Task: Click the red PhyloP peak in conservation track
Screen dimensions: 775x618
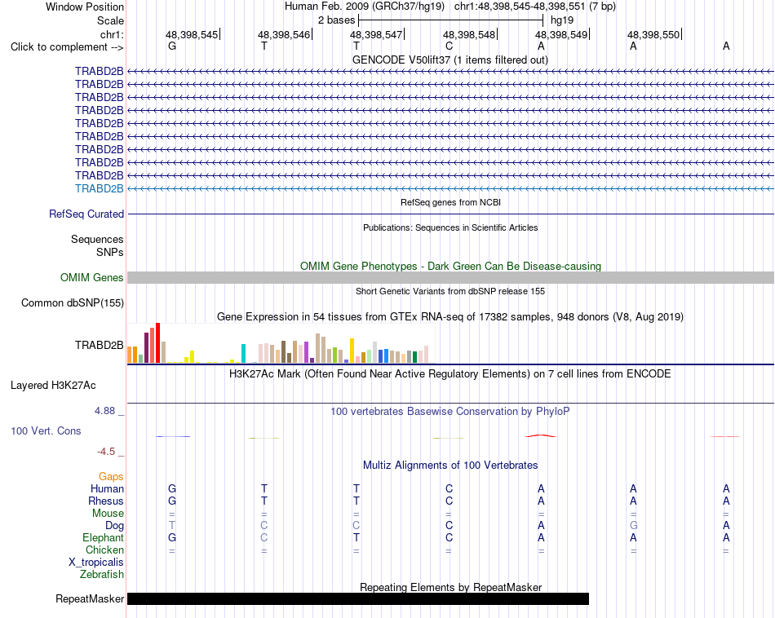Action: (541, 435)
